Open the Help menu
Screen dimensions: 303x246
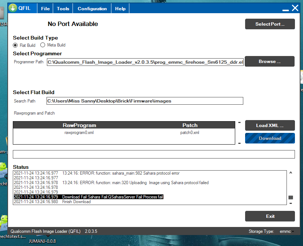120,9
